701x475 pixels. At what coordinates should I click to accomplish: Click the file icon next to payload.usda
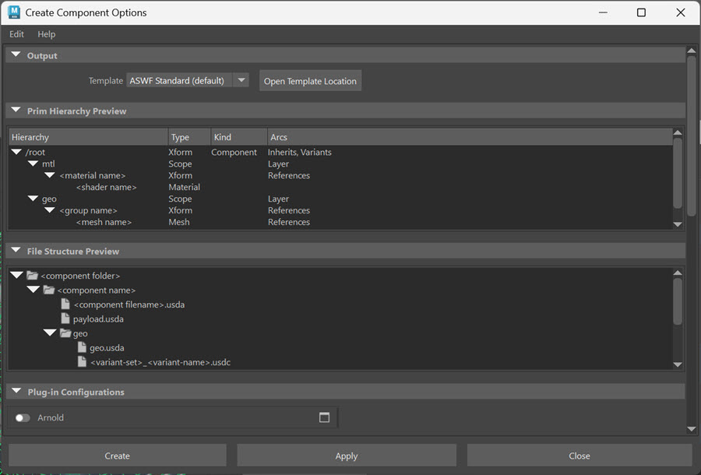65,318
